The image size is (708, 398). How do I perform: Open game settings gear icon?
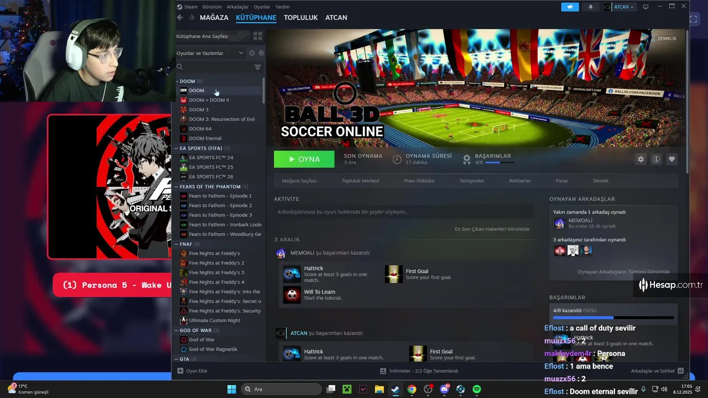(x=641, y=159)
